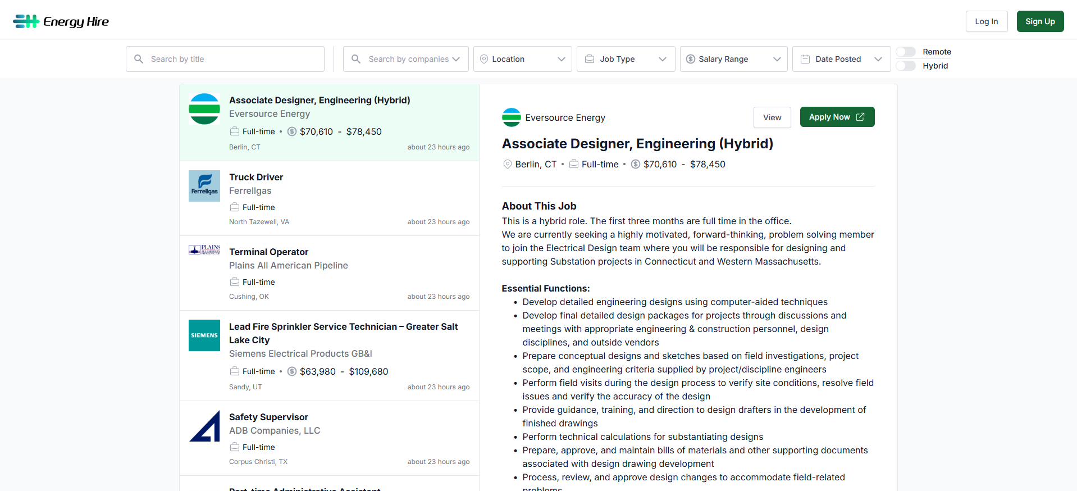Image resolution: width=1077 pixels, height=491 pixels.
Task: Click Ferrellgas company name
Action: pyautogui.click(x=250, y=190)
